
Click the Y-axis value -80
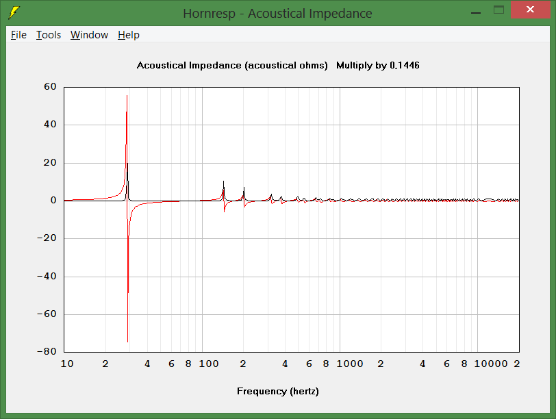click(x=47, y=352)
